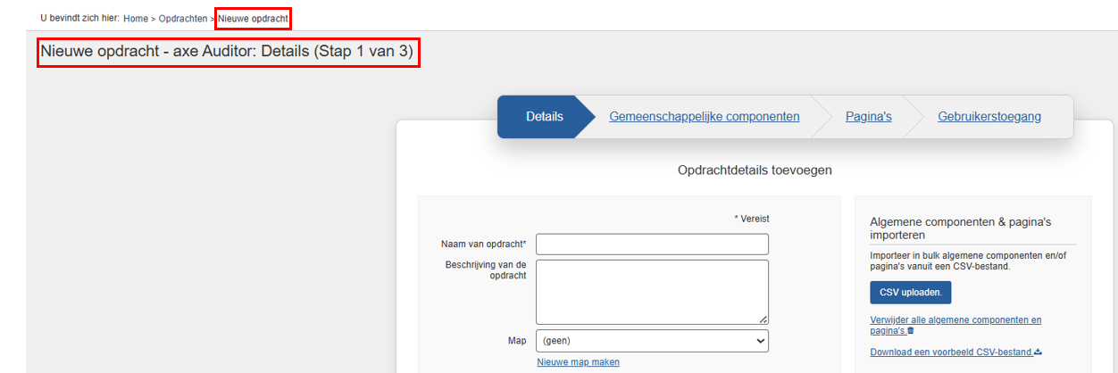Click into Beschrijving van de opdracht textarea

652,292
